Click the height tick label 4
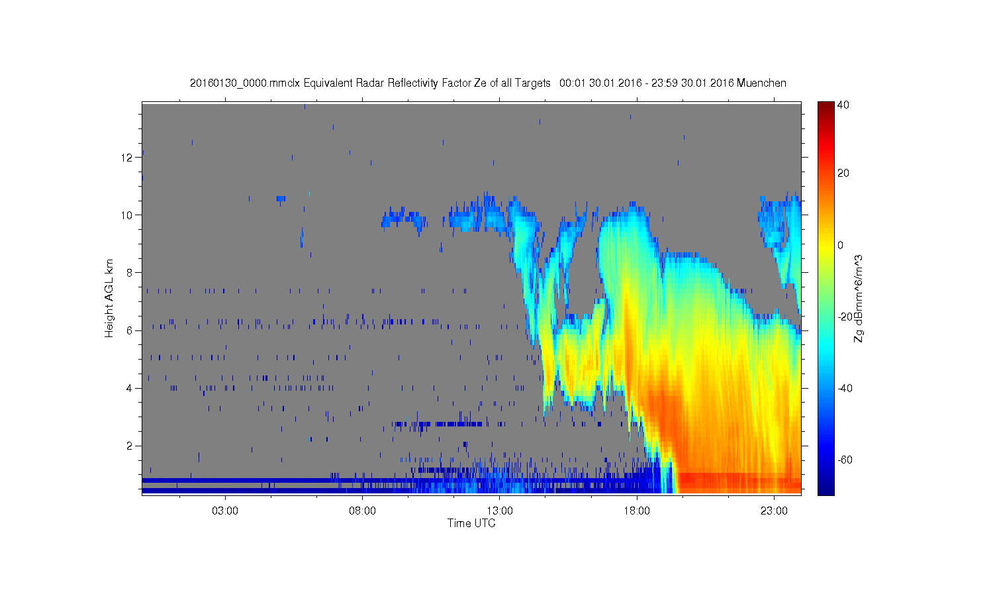Screen dimensions: 993x596 pos(130,388)
